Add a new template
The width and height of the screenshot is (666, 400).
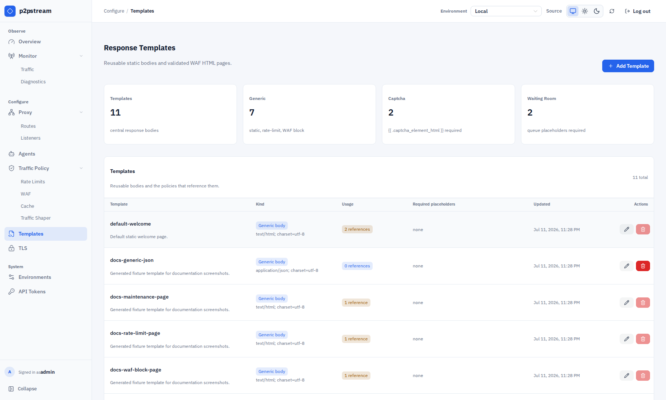pyautogui.click(x=628, y=66)
